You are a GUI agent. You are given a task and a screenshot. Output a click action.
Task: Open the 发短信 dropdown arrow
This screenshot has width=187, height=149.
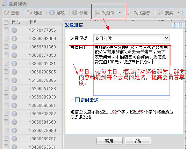click(x=120, y=13)
